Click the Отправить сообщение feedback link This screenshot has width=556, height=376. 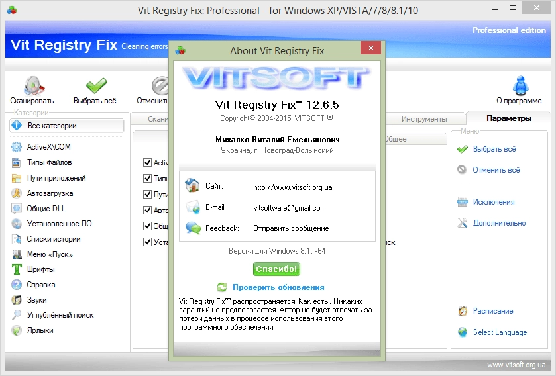tap(291, 228)
